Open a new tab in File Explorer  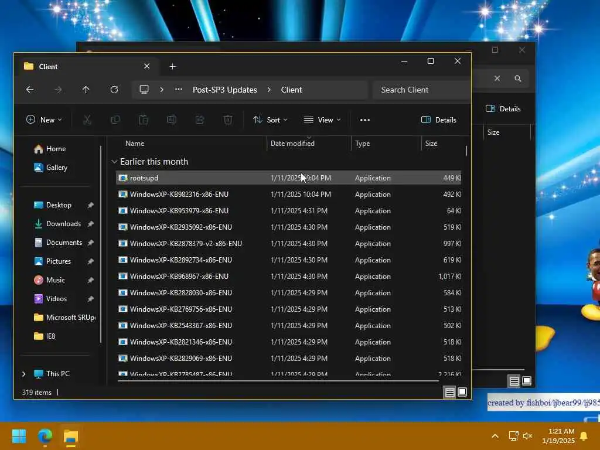[173, 67]
